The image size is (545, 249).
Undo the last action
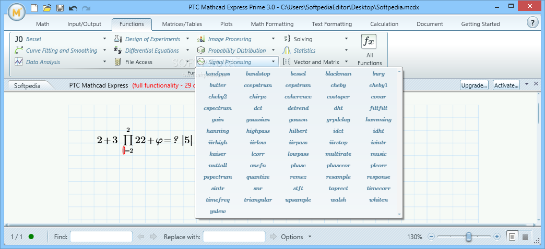pyautogui.click(x=73, y=8)
